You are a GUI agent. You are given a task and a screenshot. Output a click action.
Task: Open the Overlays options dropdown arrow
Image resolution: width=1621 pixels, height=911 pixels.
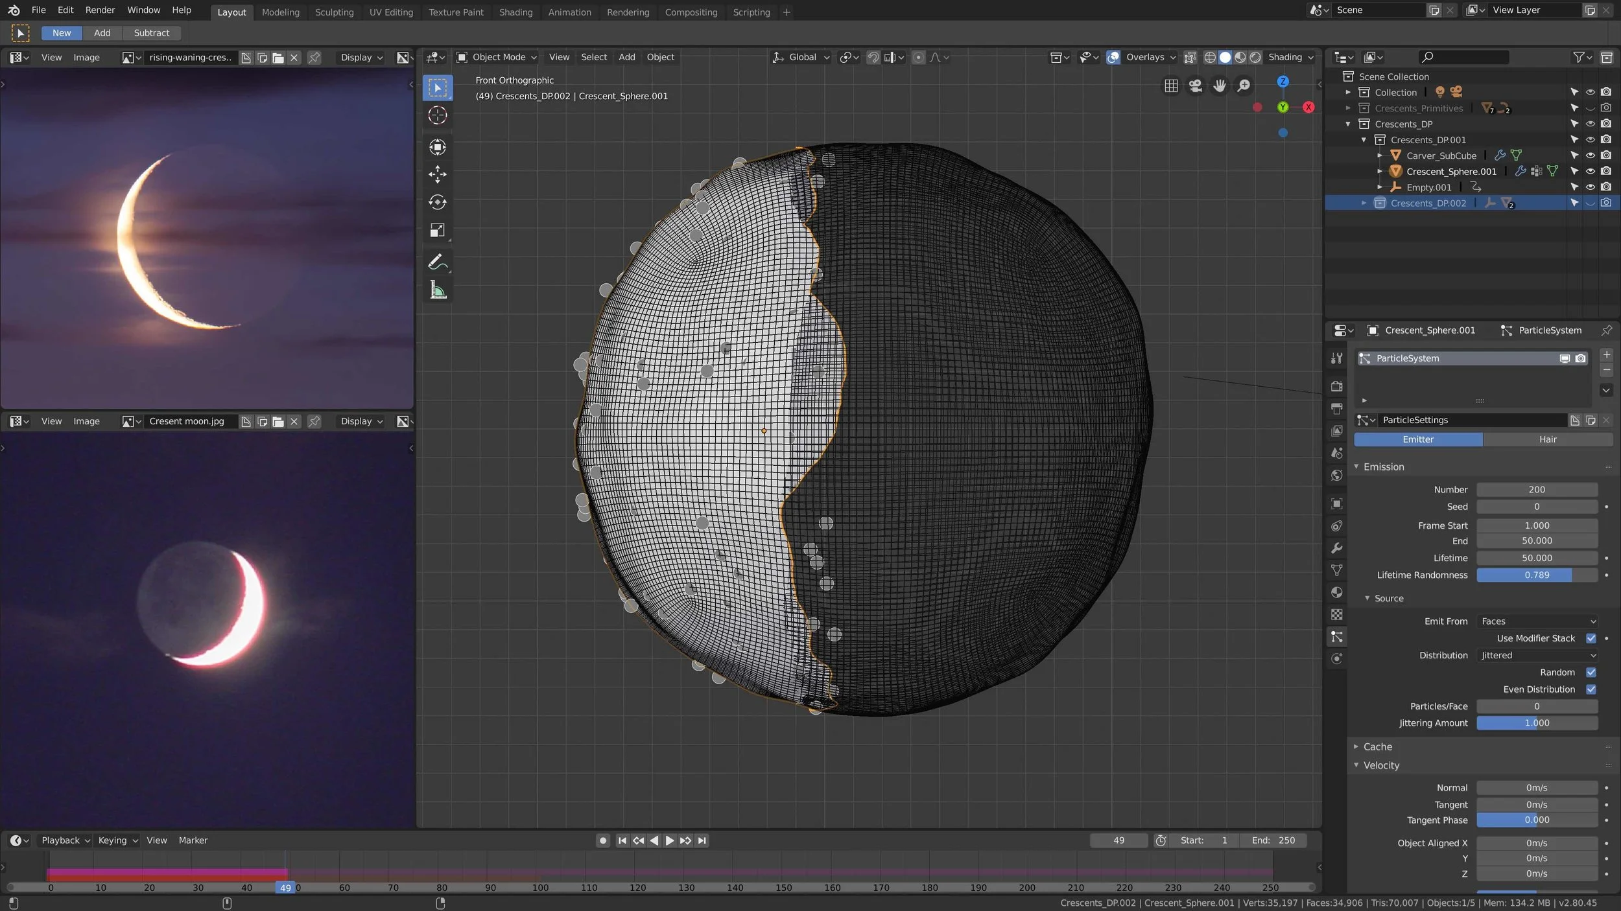pyautogui.click(x=1173, y=57)
